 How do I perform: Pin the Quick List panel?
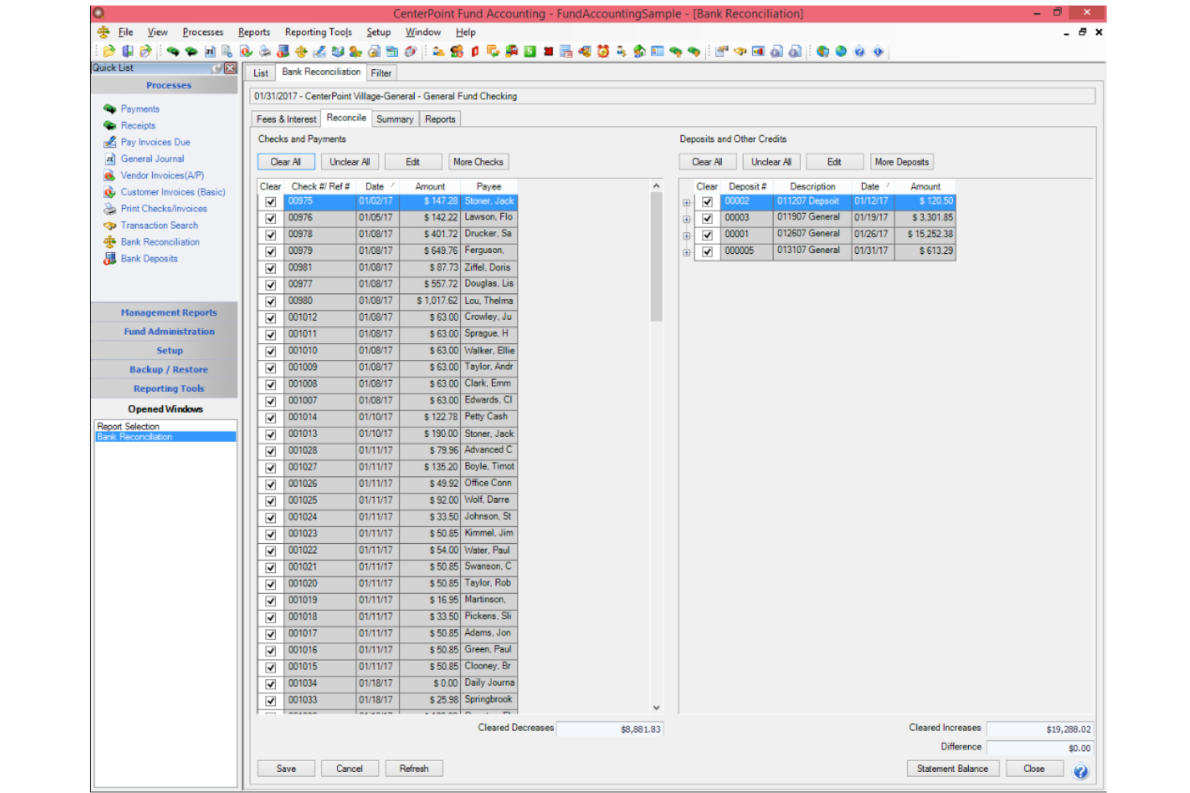click(217, 68)
